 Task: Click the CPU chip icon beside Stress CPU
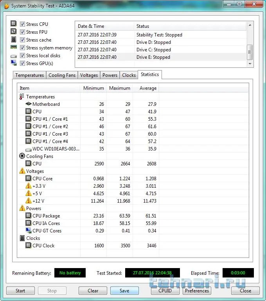(13, 24)
